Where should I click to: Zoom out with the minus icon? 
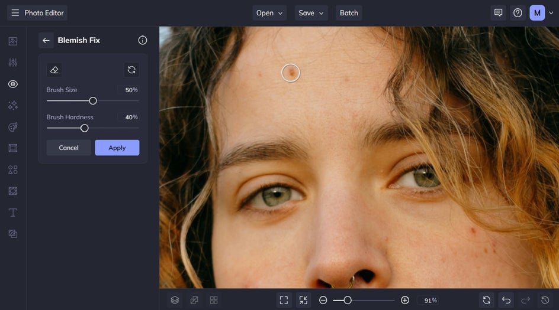click(323, 300)
